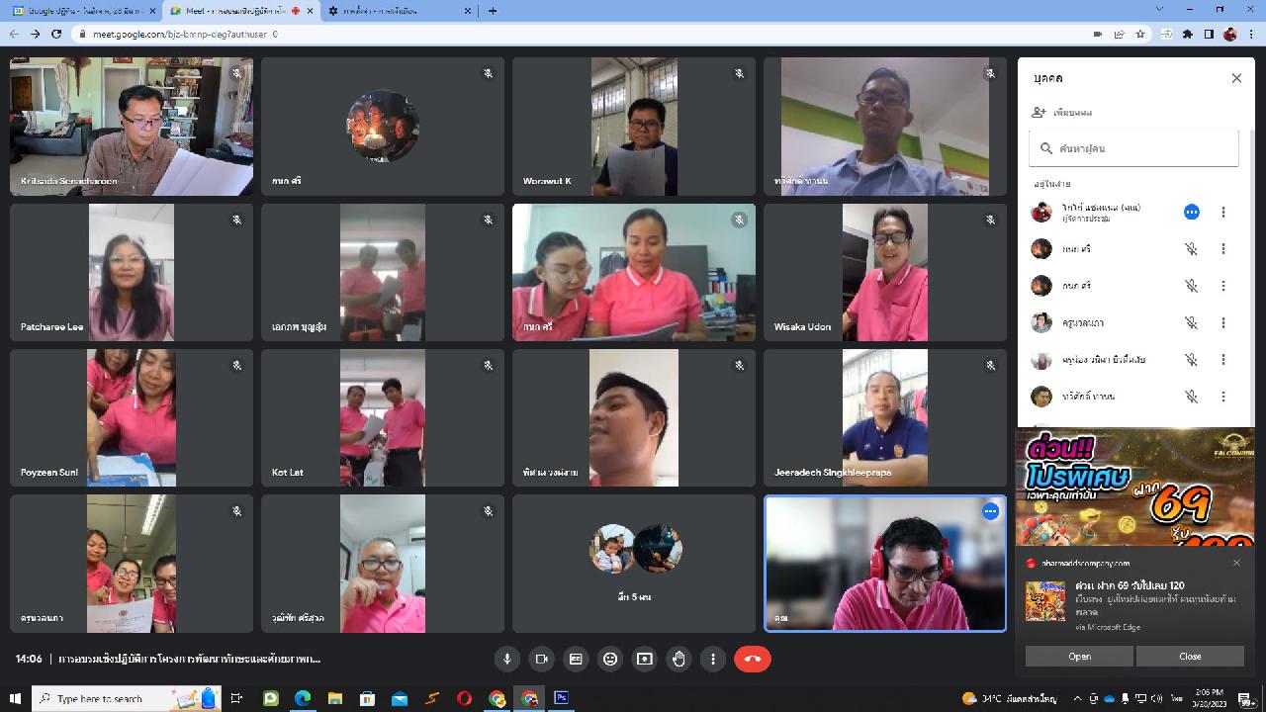The image size is (1266, 712).
Task: Click the blue speaking indicator on host row
Action: (1192, 212)
